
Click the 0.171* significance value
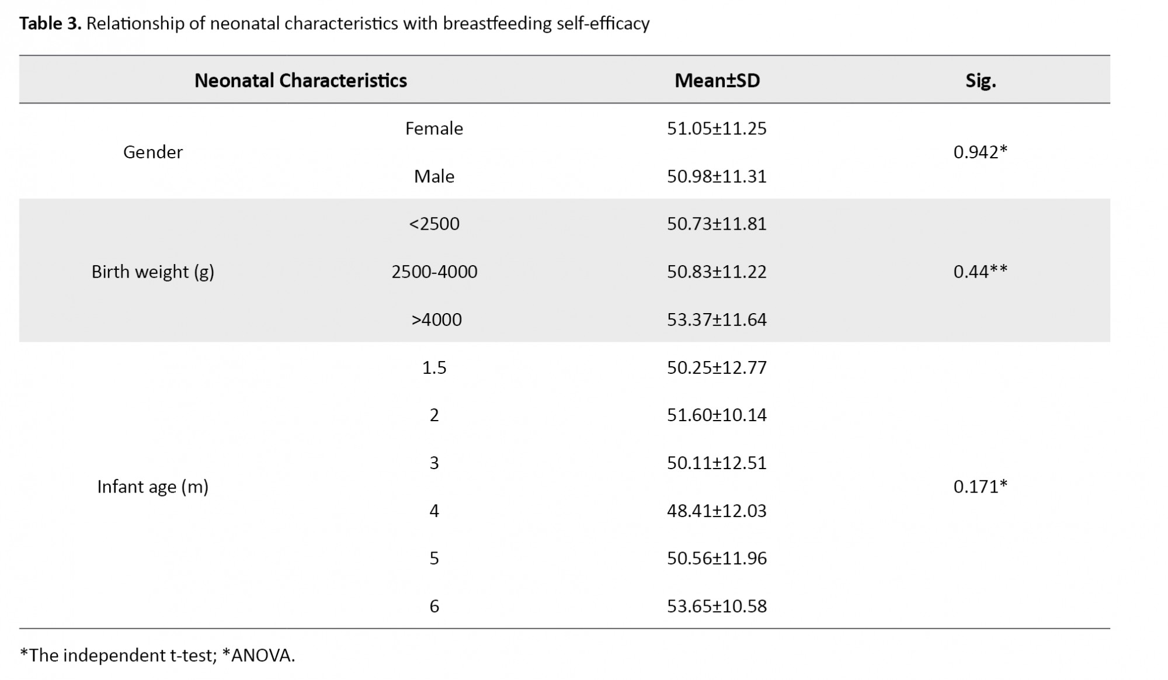980,487
